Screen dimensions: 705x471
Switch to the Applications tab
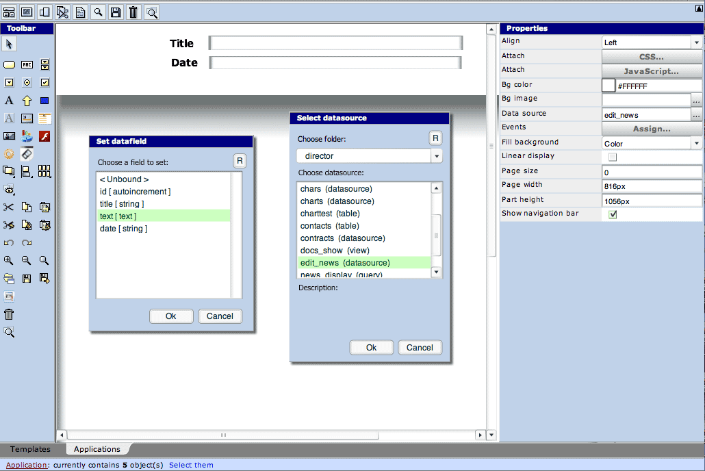(x=97, y=449)
